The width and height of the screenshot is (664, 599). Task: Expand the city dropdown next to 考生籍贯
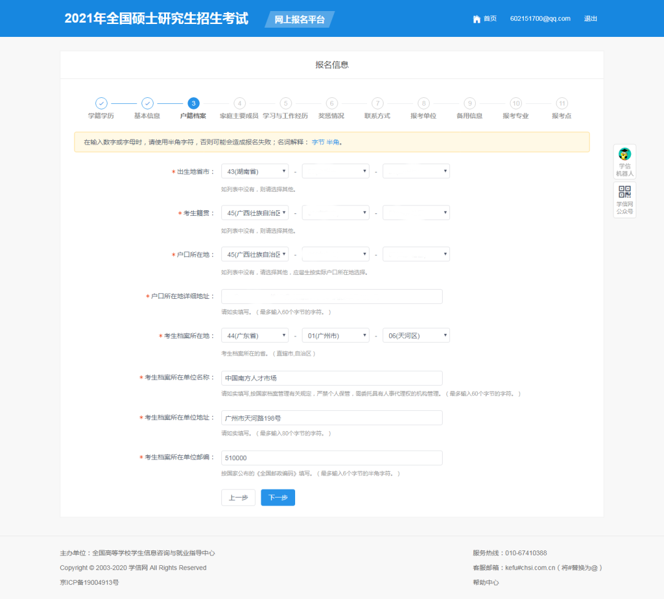point(335,212)
